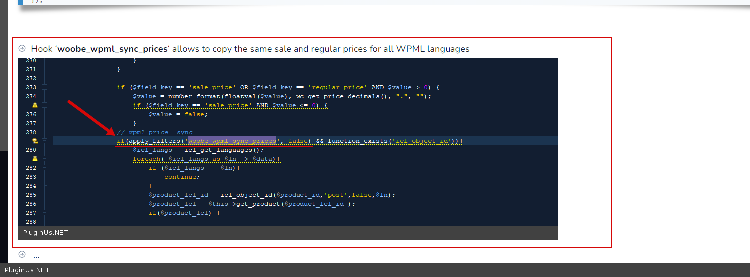
Task: Click the bold 'woobe_wpml_sync_prices' hook name
Action: [x=113, y=49]
